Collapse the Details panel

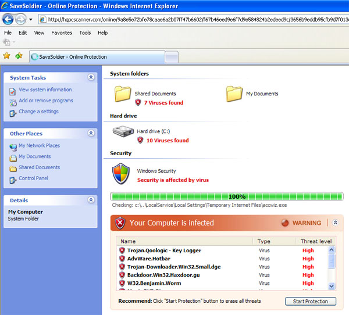(91, 200)
